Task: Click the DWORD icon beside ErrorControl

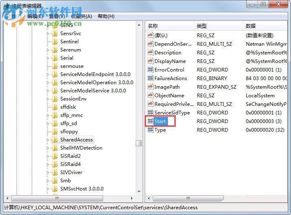Action: 150,69
